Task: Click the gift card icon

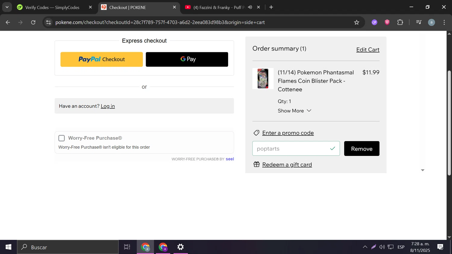Action: pos(256,164)
